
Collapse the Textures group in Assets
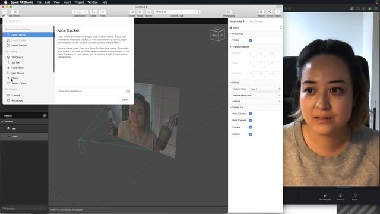2,121
